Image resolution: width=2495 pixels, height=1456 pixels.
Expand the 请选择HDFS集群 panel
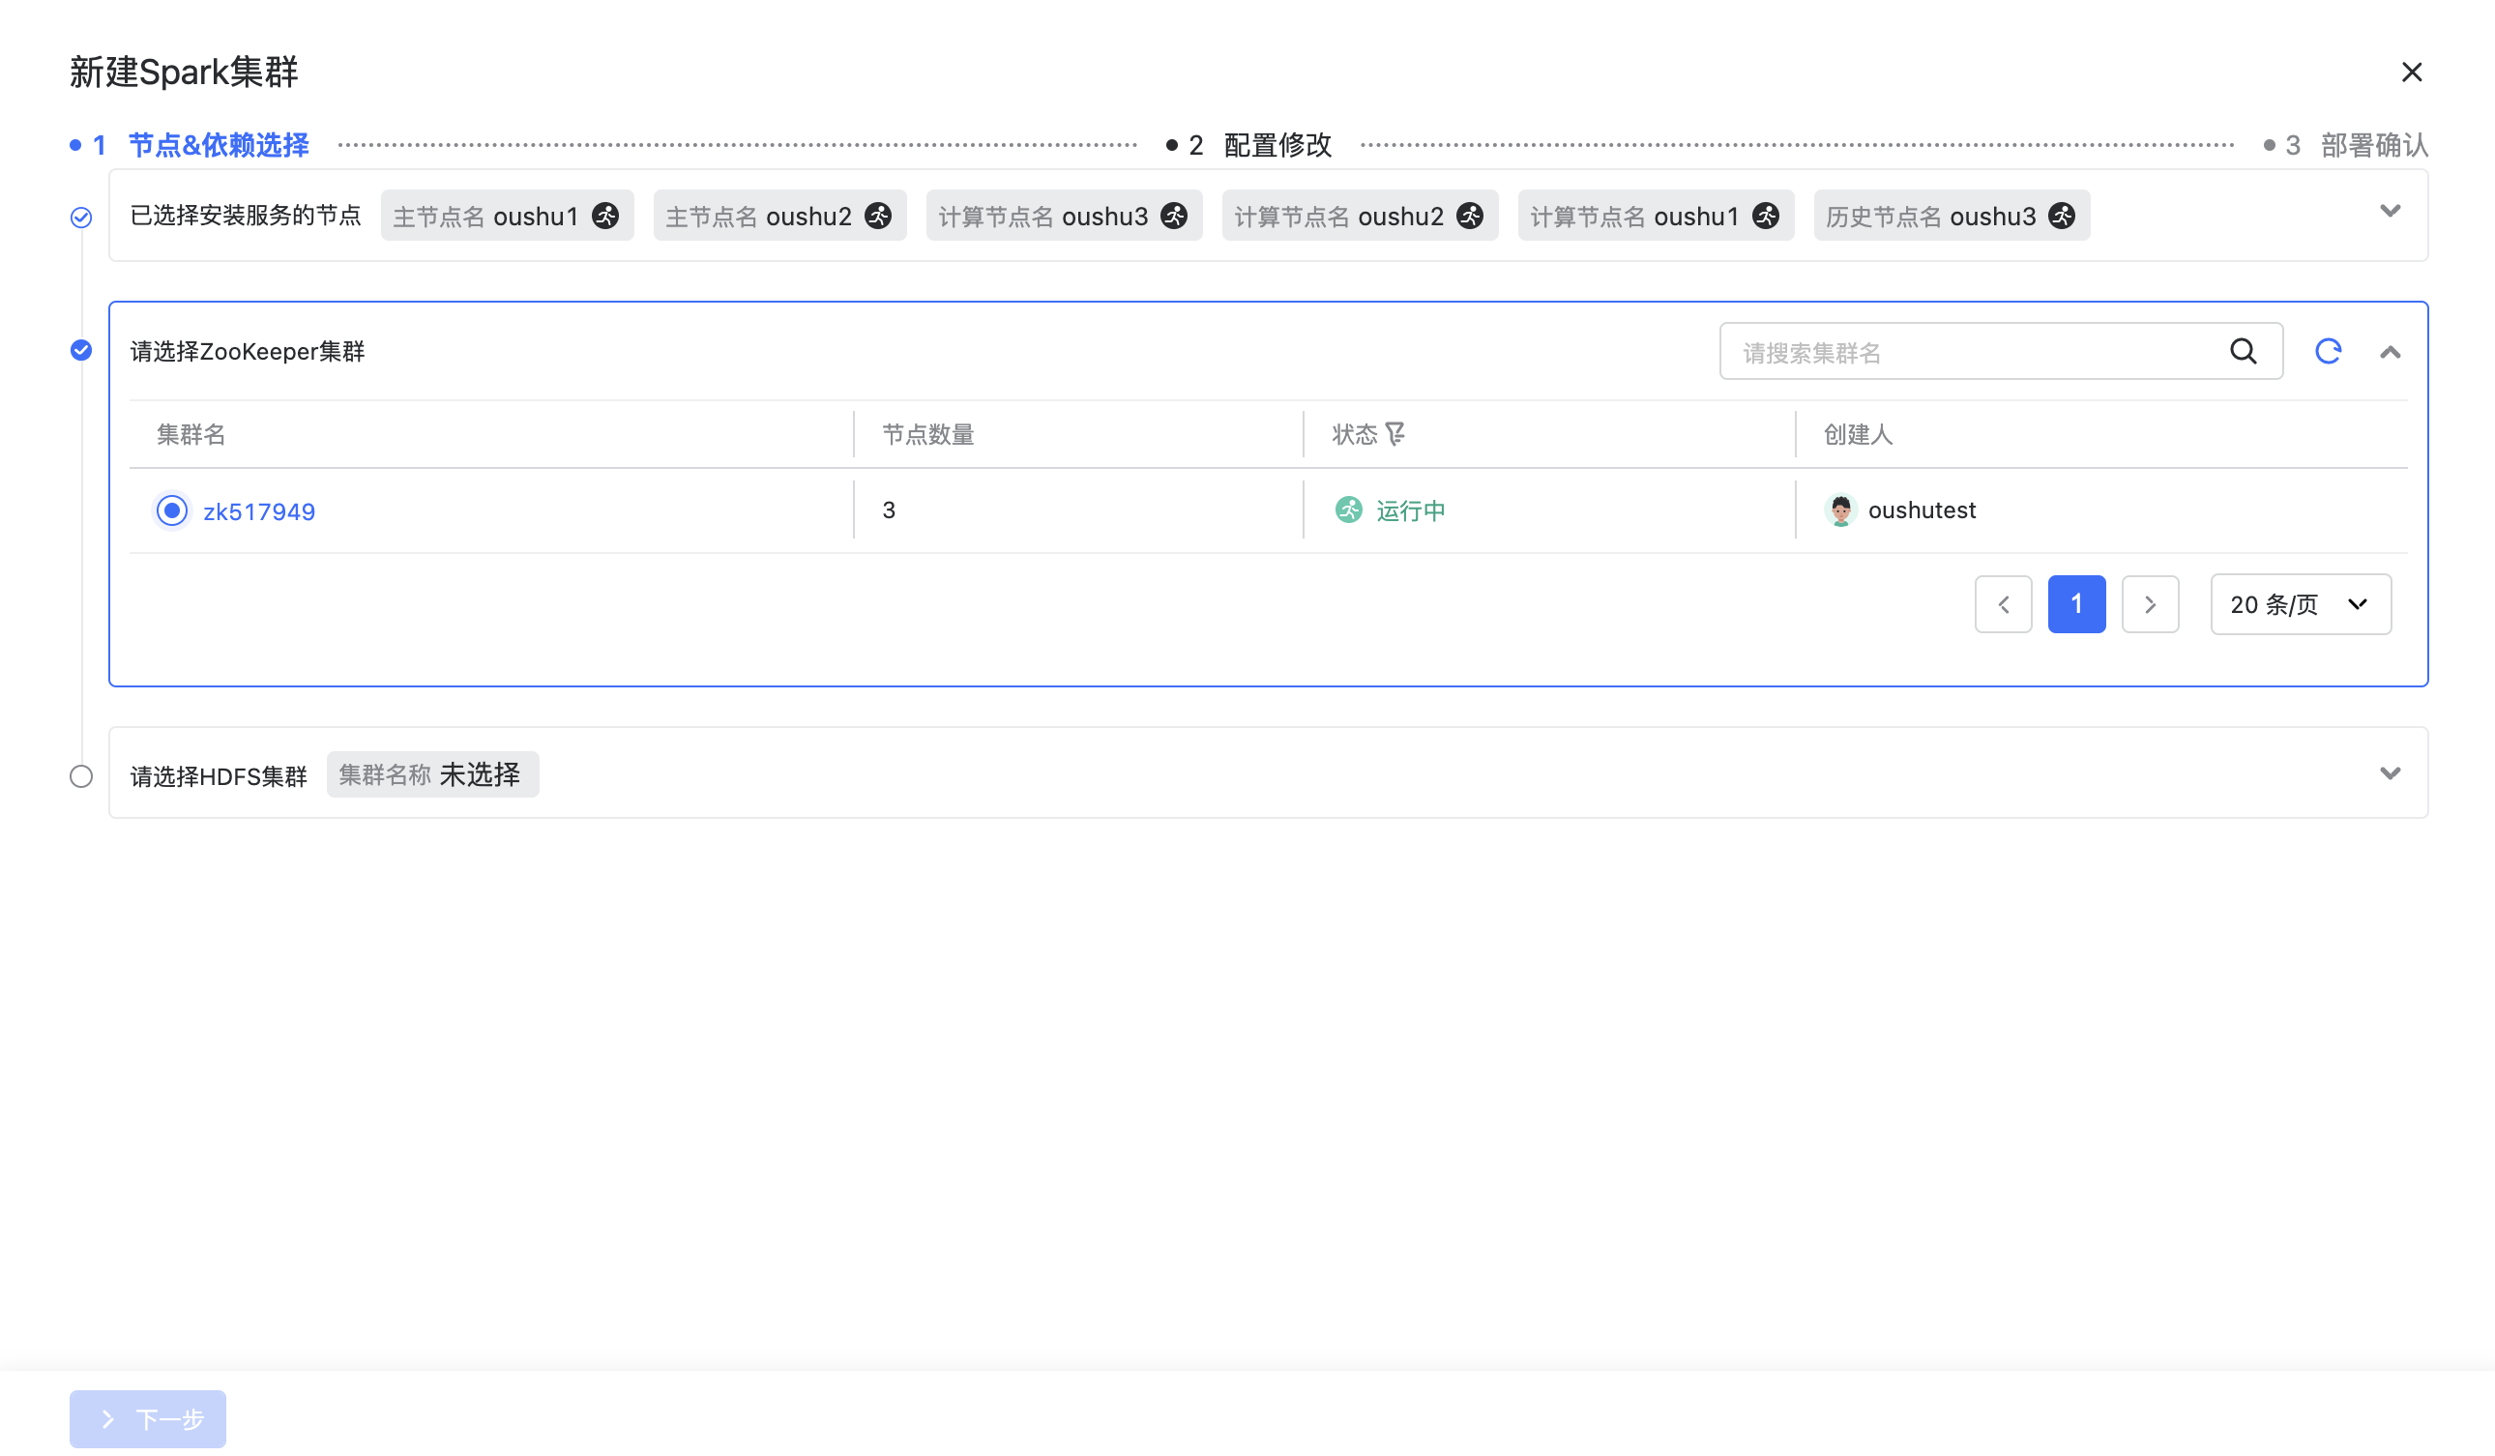point(2390,773)
